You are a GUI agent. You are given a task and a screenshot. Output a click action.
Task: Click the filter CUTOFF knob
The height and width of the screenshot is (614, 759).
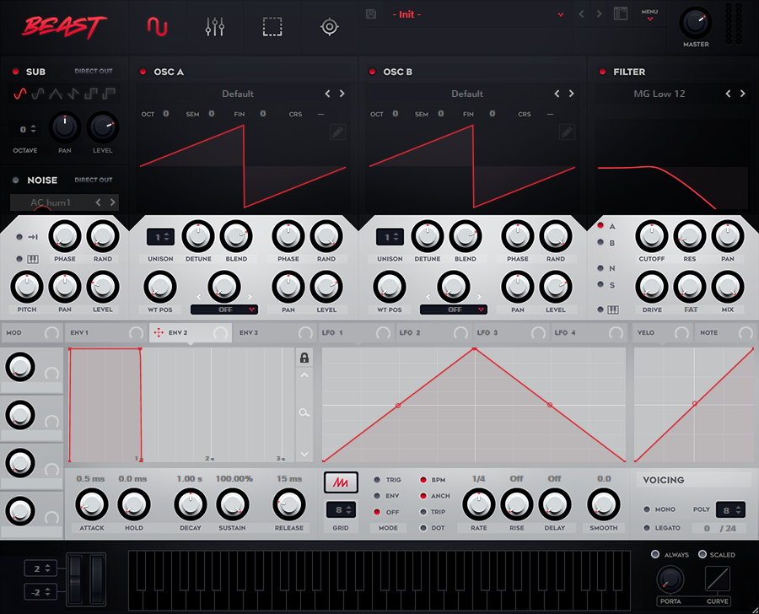pos(652,236)
